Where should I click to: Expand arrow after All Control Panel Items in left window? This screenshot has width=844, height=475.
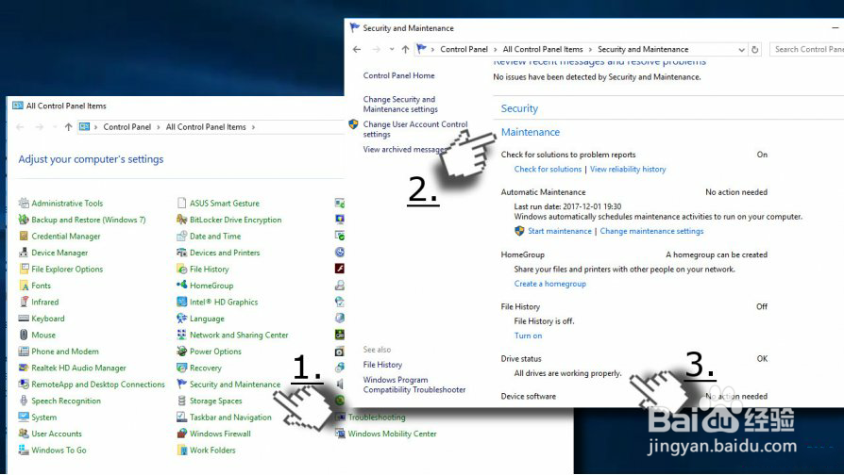253,127
